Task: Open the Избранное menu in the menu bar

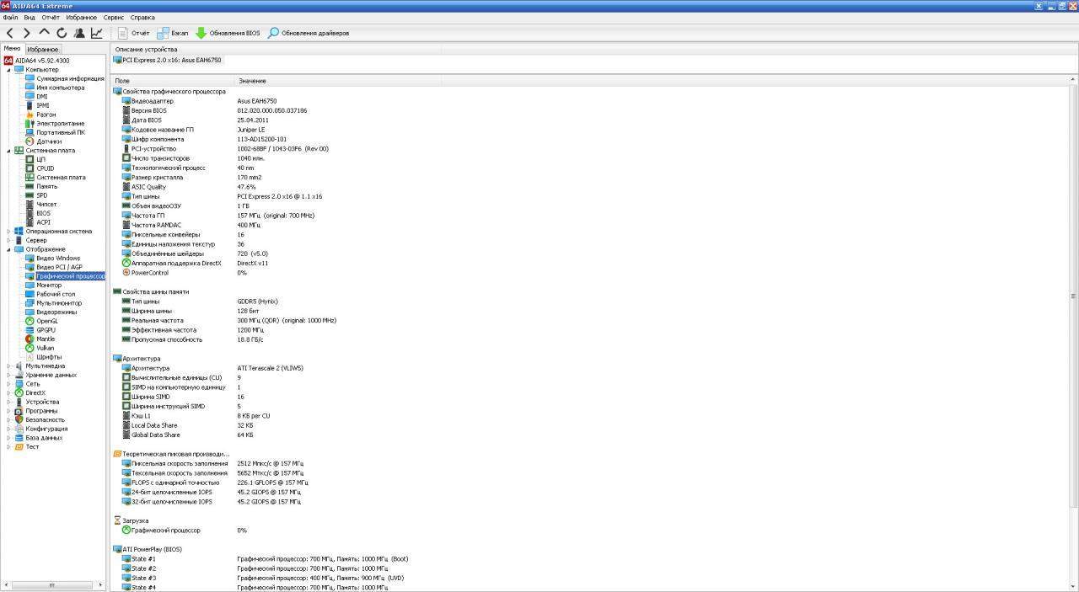Action: click(x=82, y=17)
